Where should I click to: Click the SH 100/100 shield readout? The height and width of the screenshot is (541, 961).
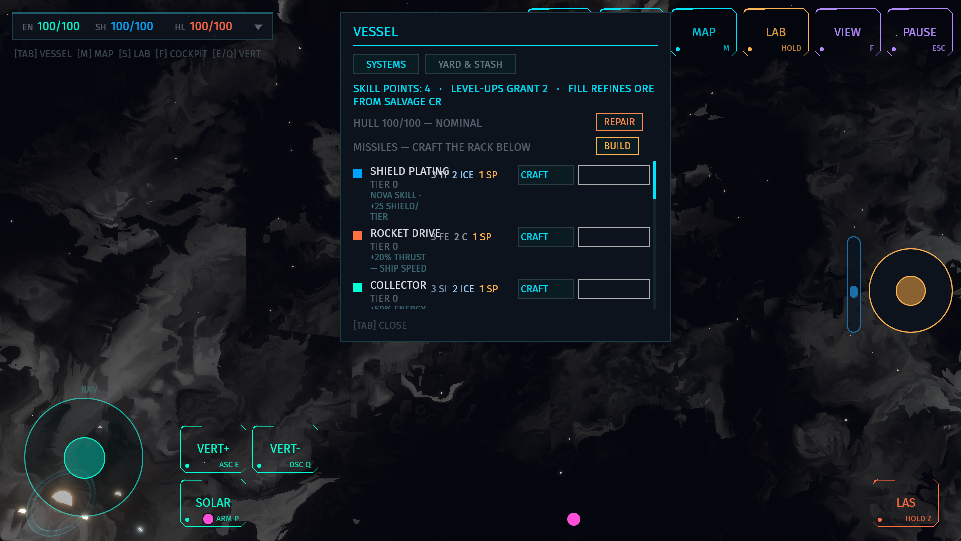coord(124,26)
